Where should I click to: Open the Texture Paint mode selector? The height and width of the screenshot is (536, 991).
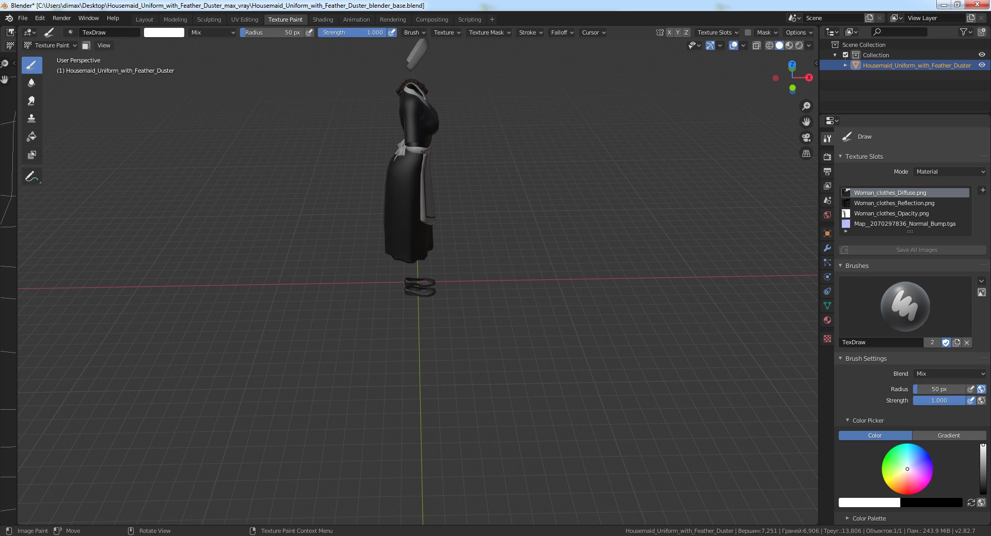coord(51,45)
